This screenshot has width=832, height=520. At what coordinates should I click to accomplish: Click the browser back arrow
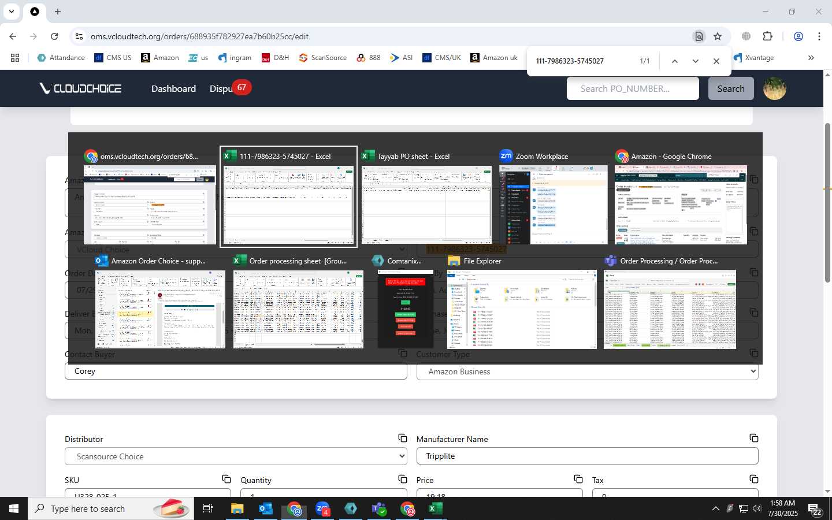click(13, 36)
